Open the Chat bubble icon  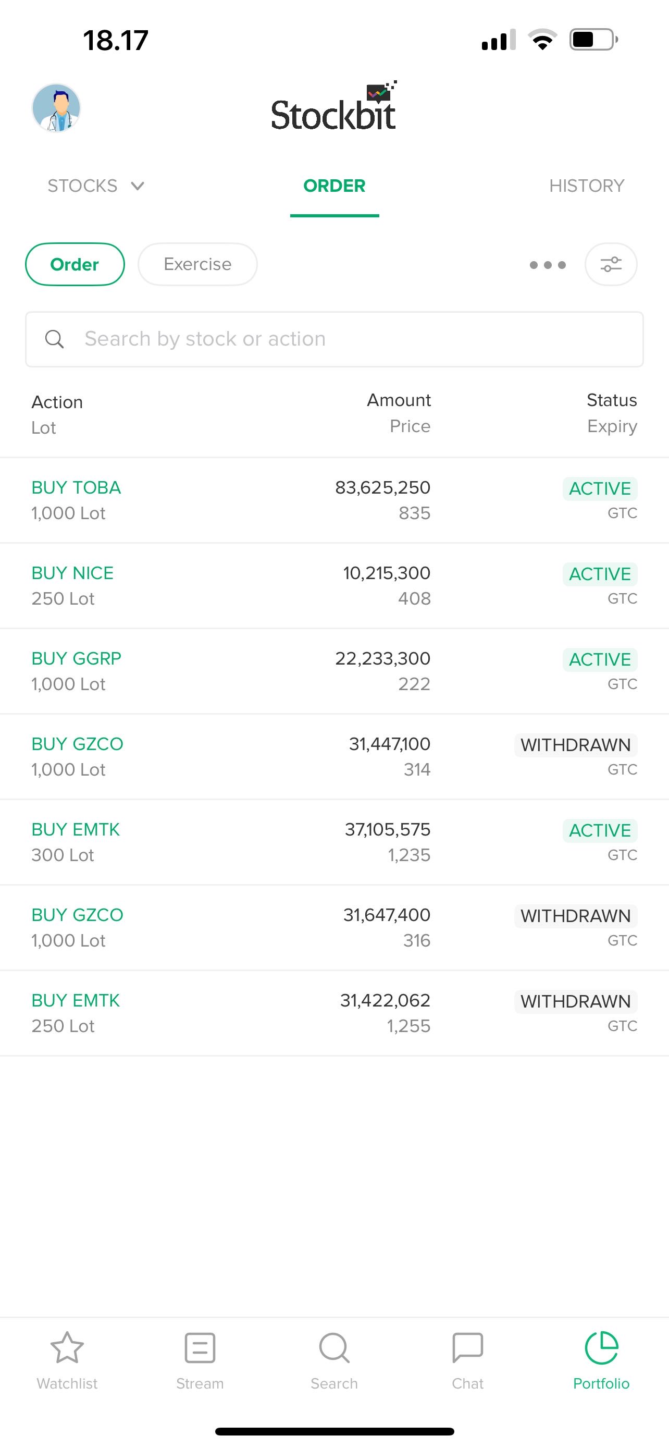467,1348
